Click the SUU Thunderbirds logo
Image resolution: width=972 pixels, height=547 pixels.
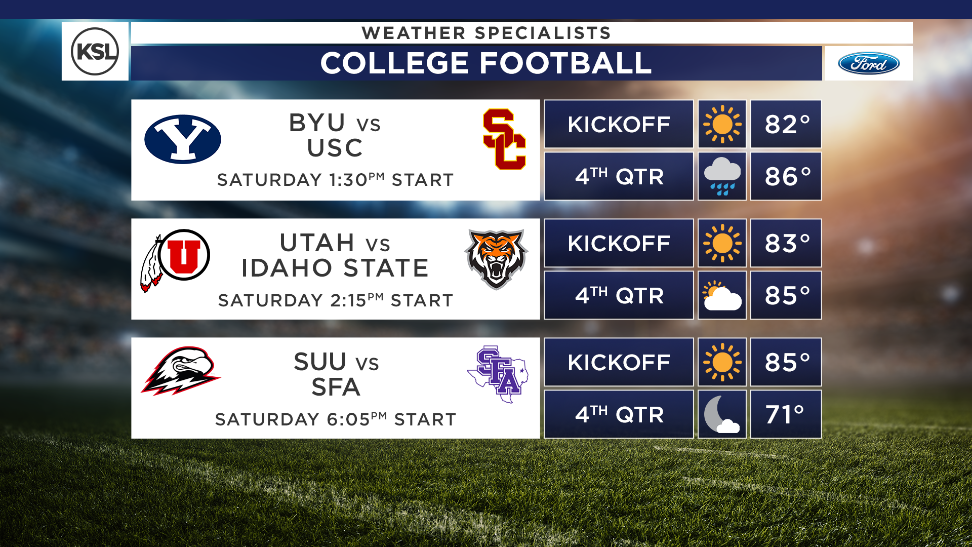pyautogui.click(x=181, y=371)
